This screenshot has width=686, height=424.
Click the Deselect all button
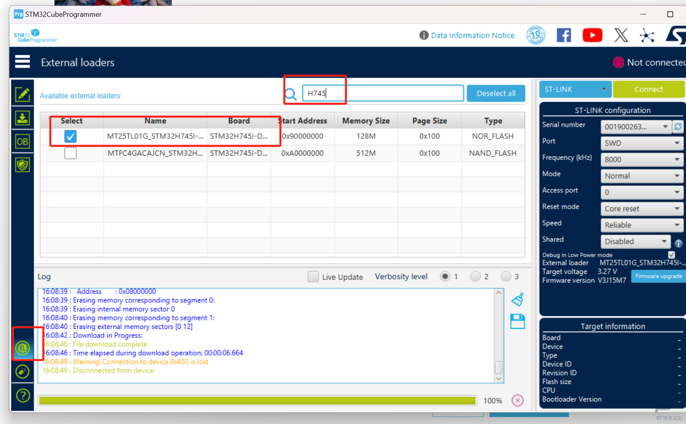coord(496,93)
